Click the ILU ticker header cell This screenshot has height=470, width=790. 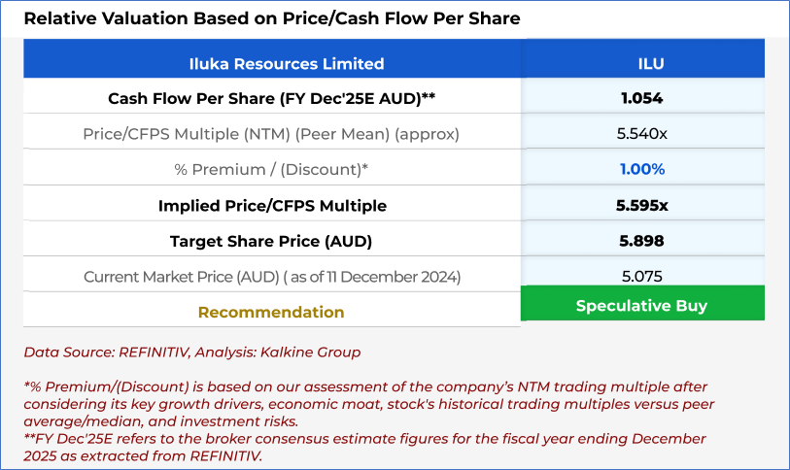coord(641,64)
